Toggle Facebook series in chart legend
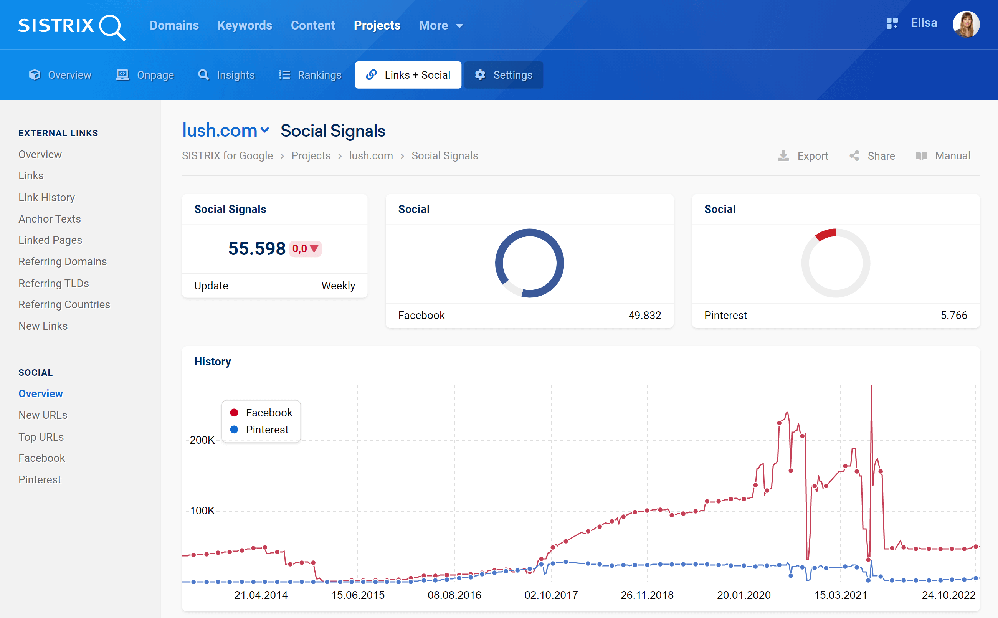The image size is (998, 618). pyautogui.click(x=261, y=412)
